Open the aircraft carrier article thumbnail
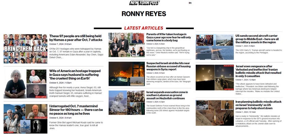The height and width of the screenshot is (137, 285). [215, 47]
